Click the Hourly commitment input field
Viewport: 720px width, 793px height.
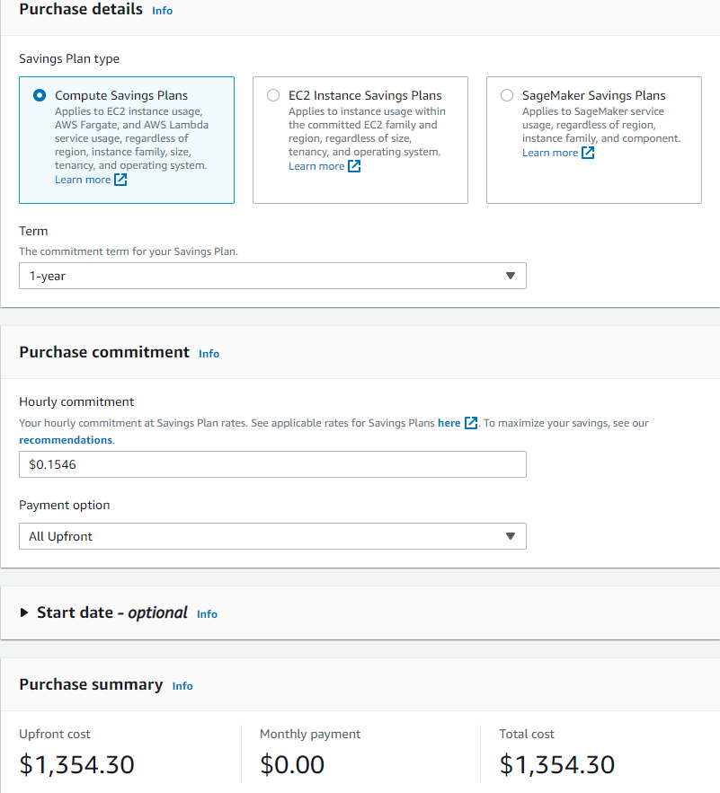[272, 464]
